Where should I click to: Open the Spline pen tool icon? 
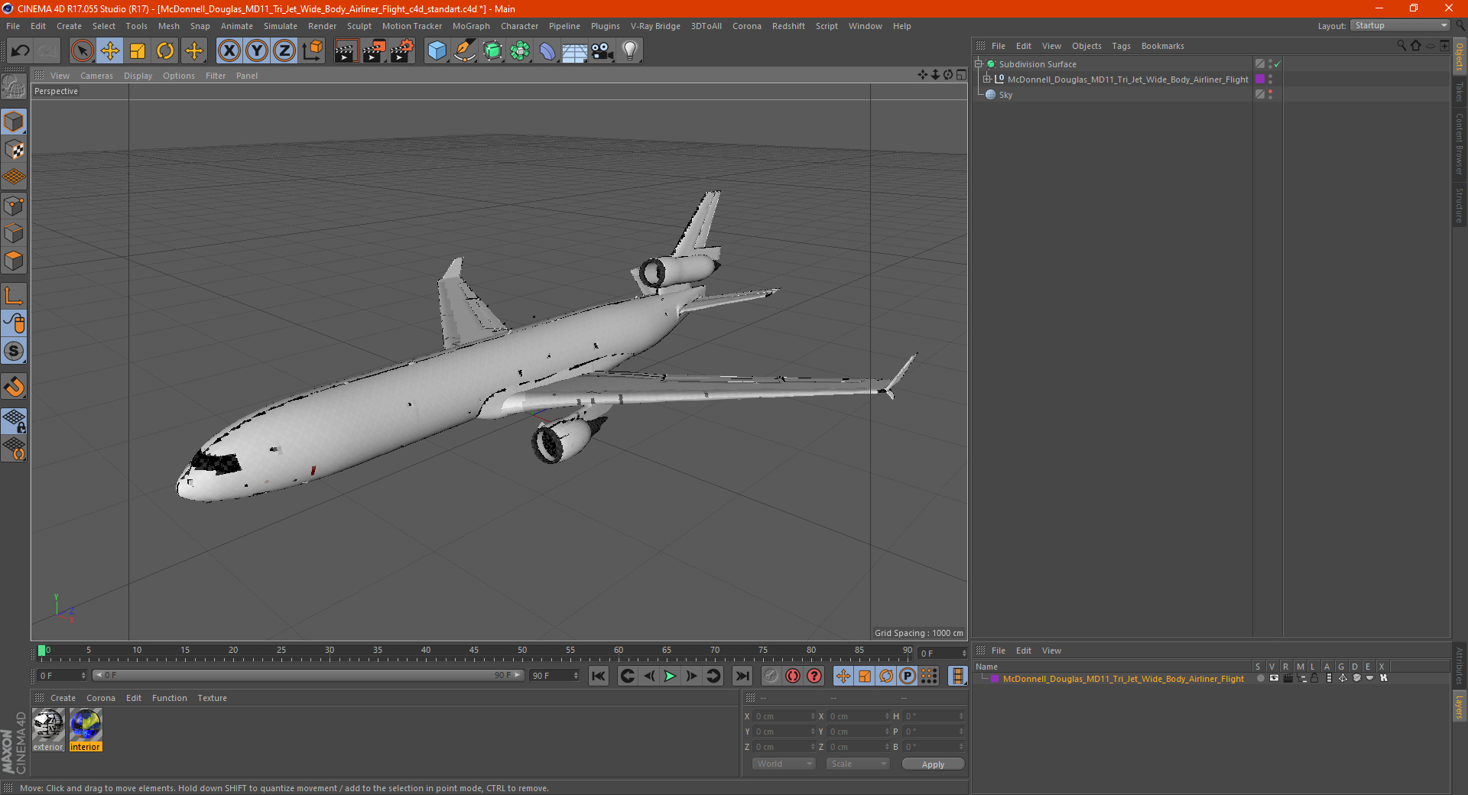[465, 51]
